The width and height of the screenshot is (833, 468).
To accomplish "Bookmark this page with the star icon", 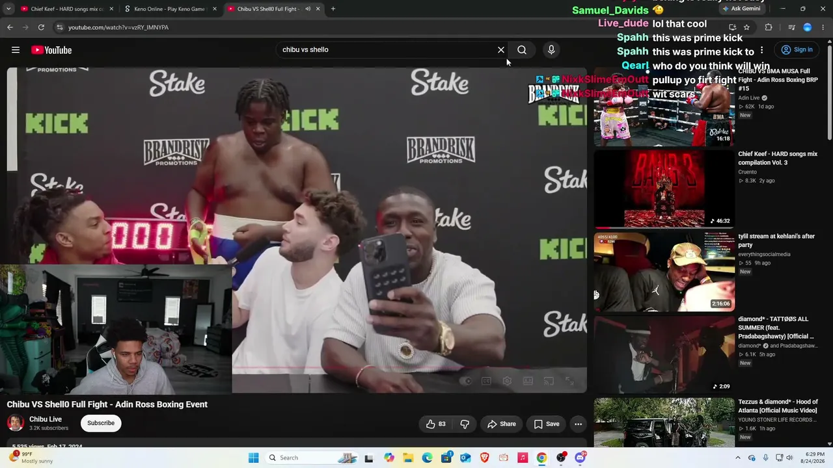I will pos(746,27).
